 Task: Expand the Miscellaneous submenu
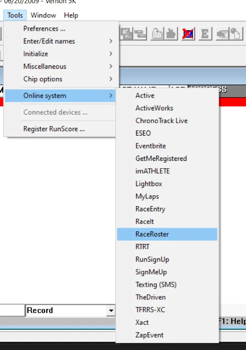tap(60, 66)
